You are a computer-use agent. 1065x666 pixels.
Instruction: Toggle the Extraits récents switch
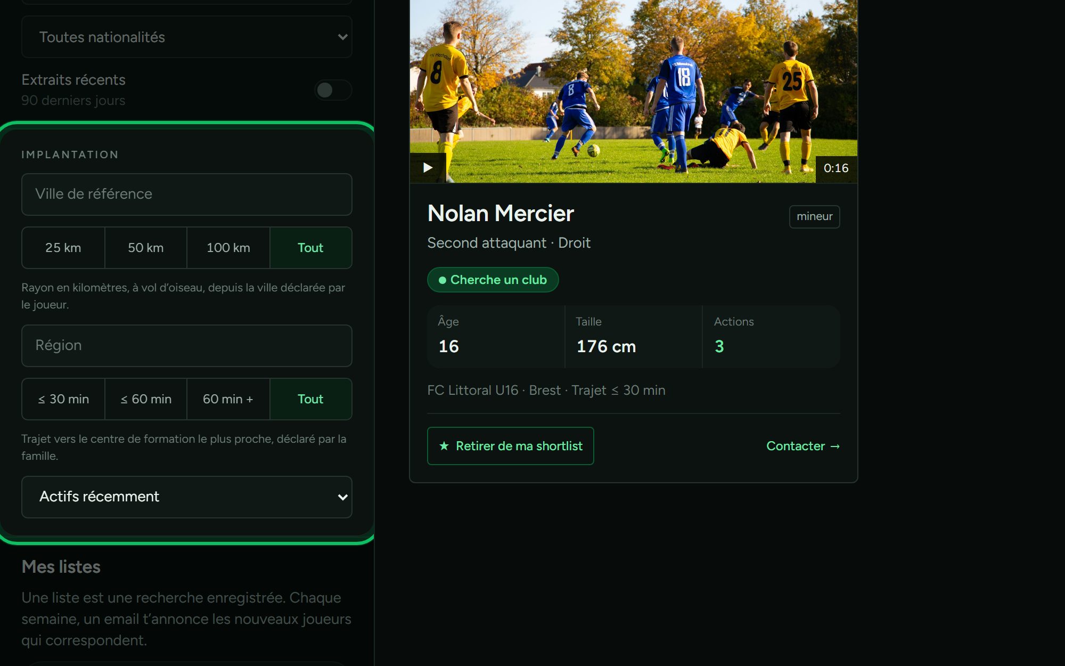click(x=333, y=90)
